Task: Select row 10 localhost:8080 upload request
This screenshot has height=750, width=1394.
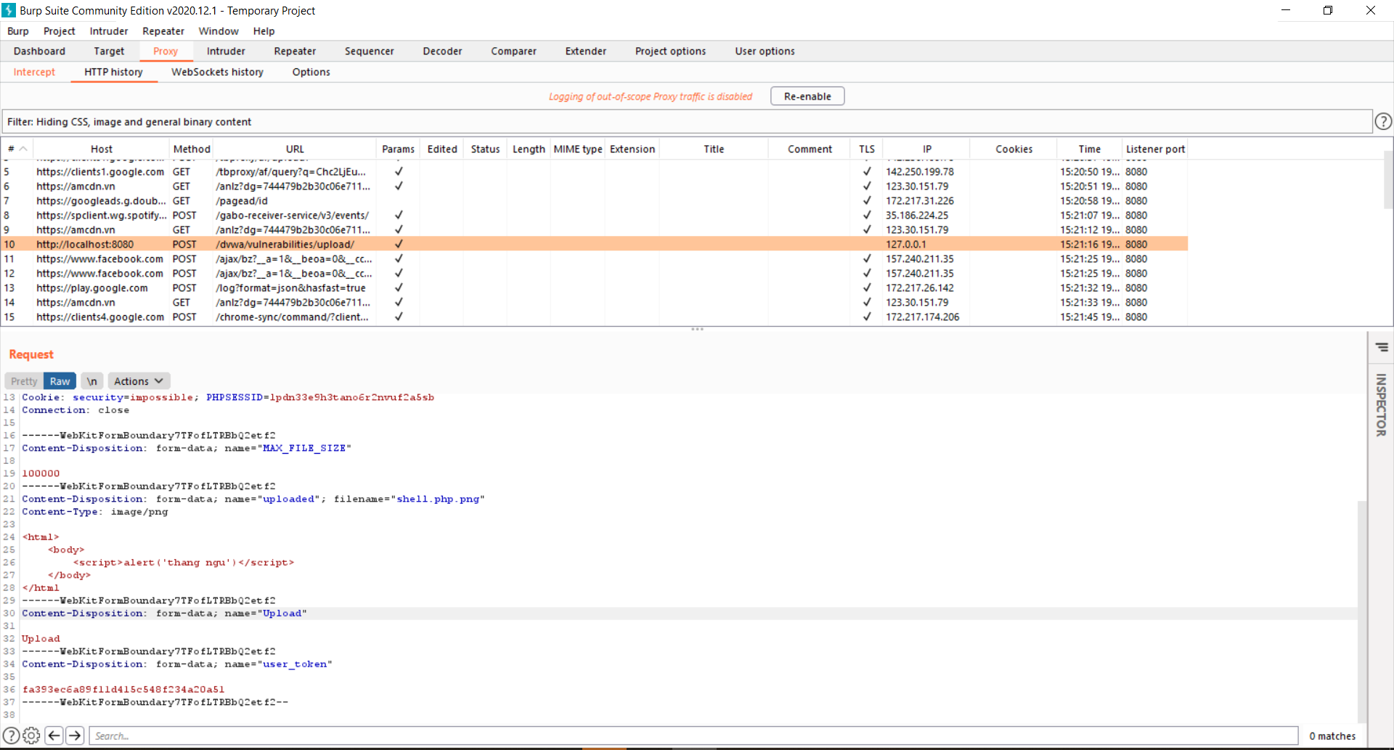Action: click(595, 244)
